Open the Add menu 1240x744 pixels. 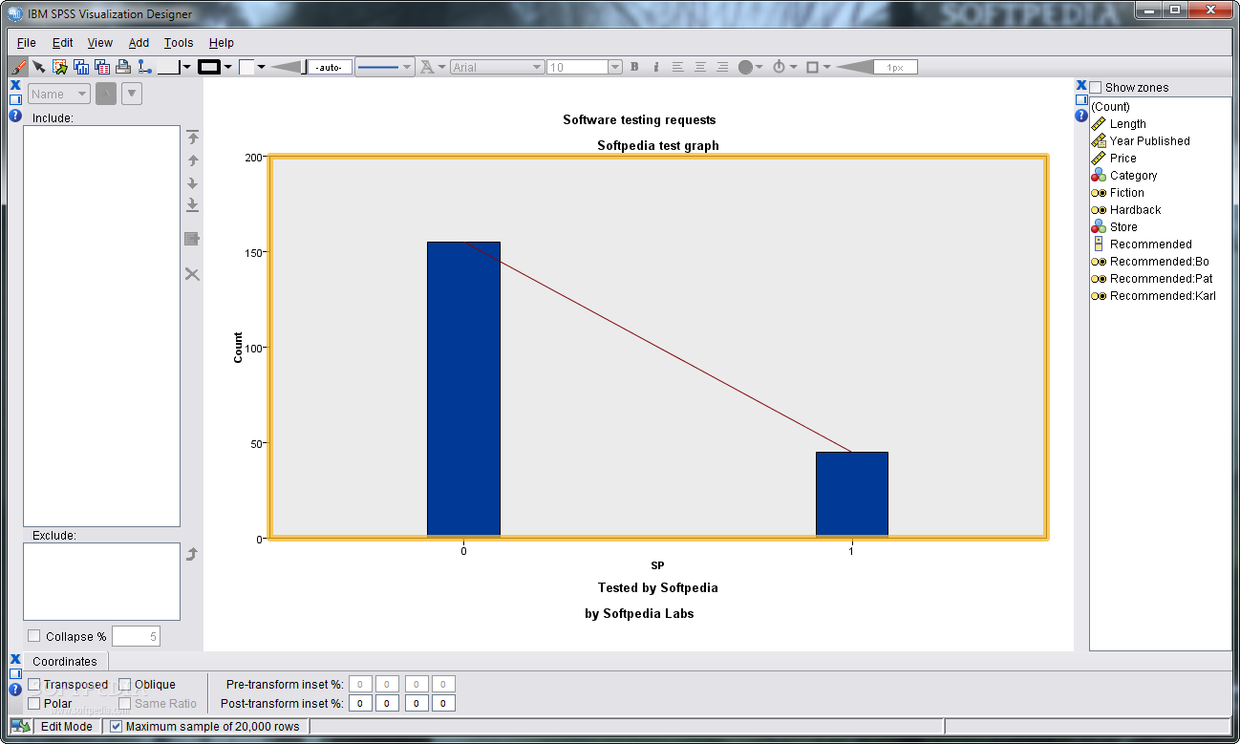point(139,43)
